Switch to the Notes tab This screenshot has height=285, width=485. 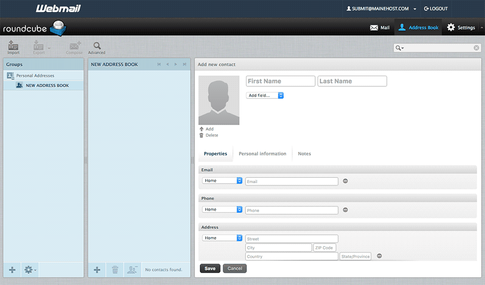pos(304,154)
